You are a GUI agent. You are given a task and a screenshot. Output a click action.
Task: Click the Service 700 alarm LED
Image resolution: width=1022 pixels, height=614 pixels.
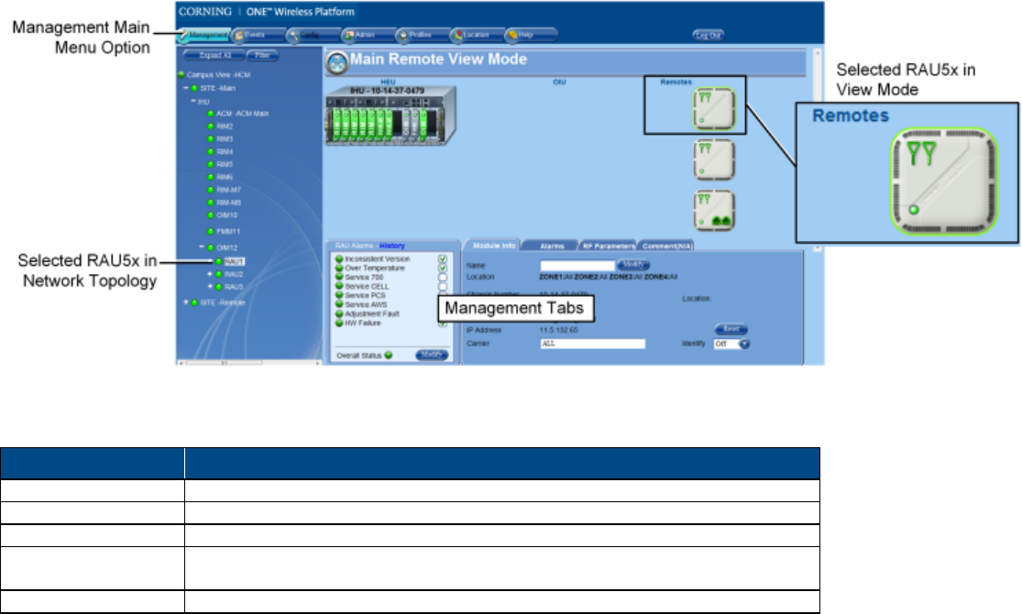[339, 277]
